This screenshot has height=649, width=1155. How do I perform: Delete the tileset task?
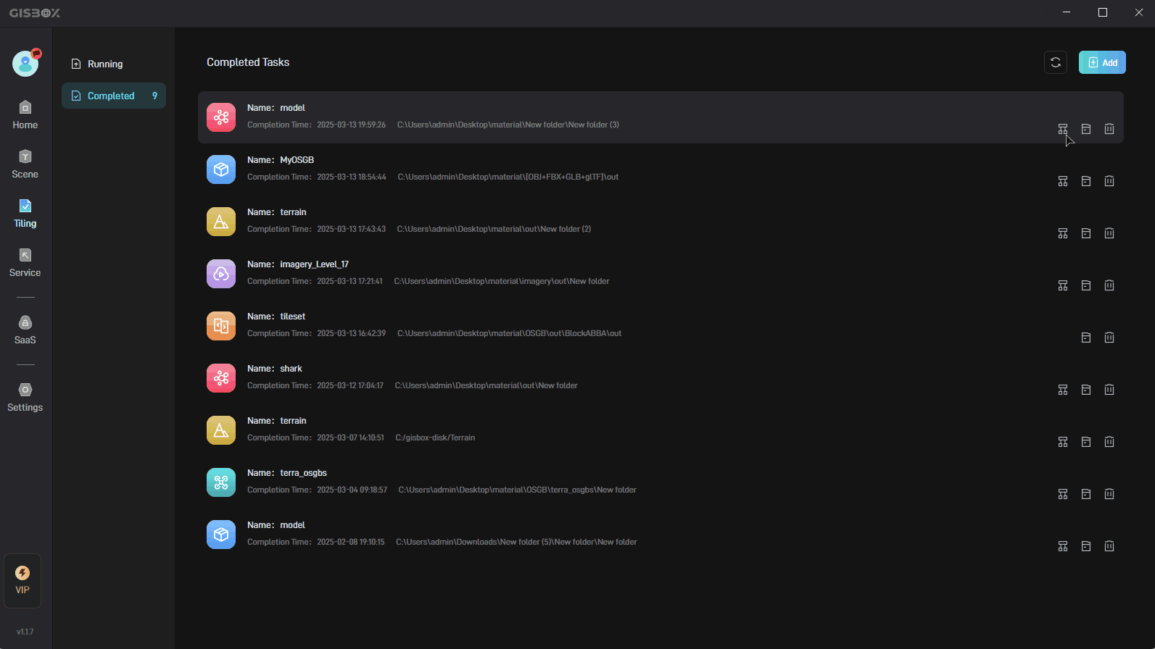coord(1109,338)
